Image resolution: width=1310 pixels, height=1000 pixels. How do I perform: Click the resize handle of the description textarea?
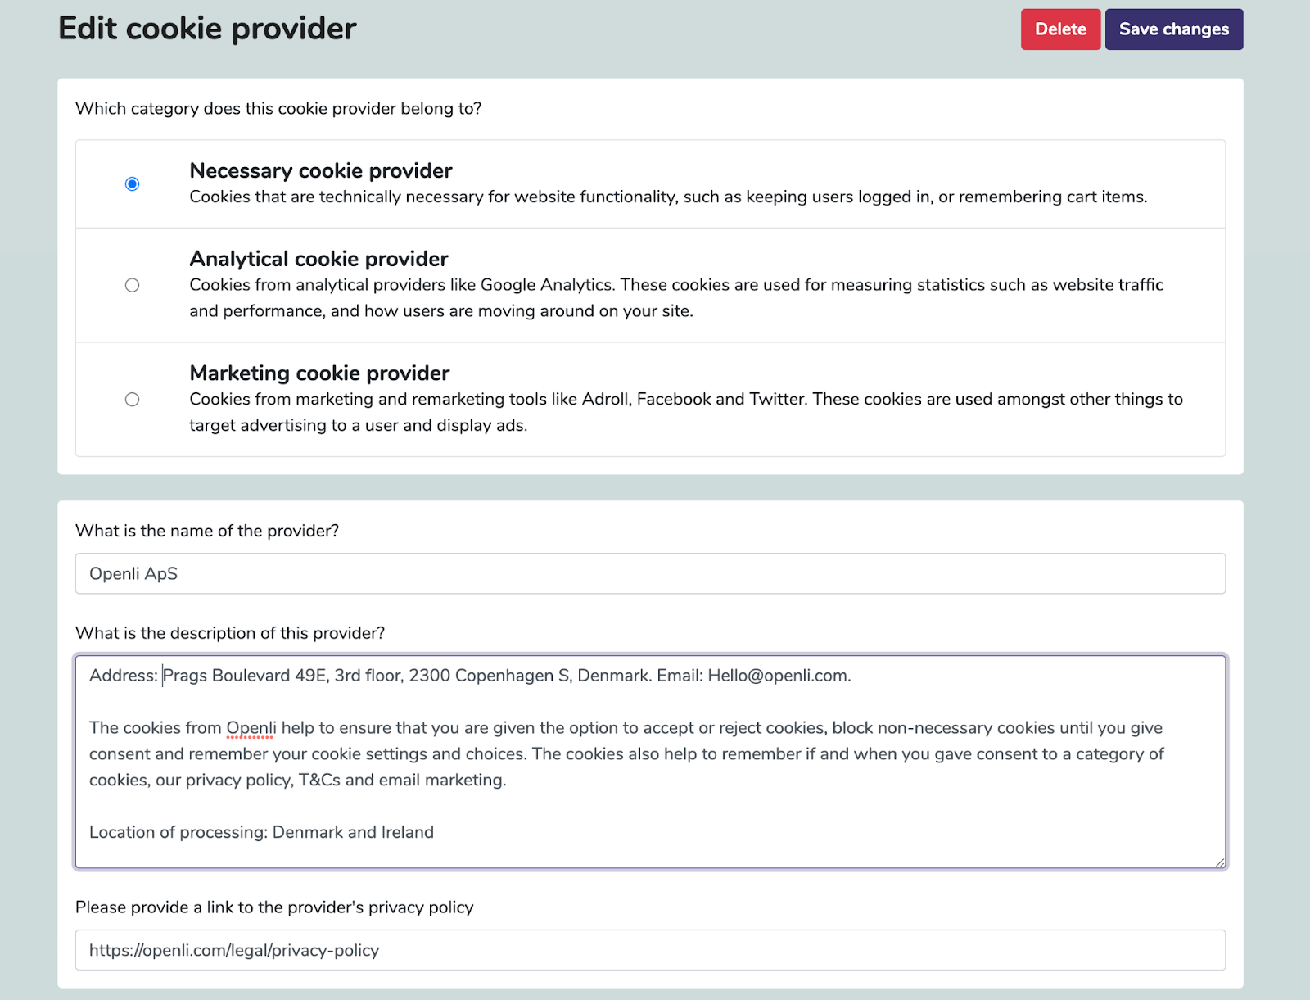1219,862
